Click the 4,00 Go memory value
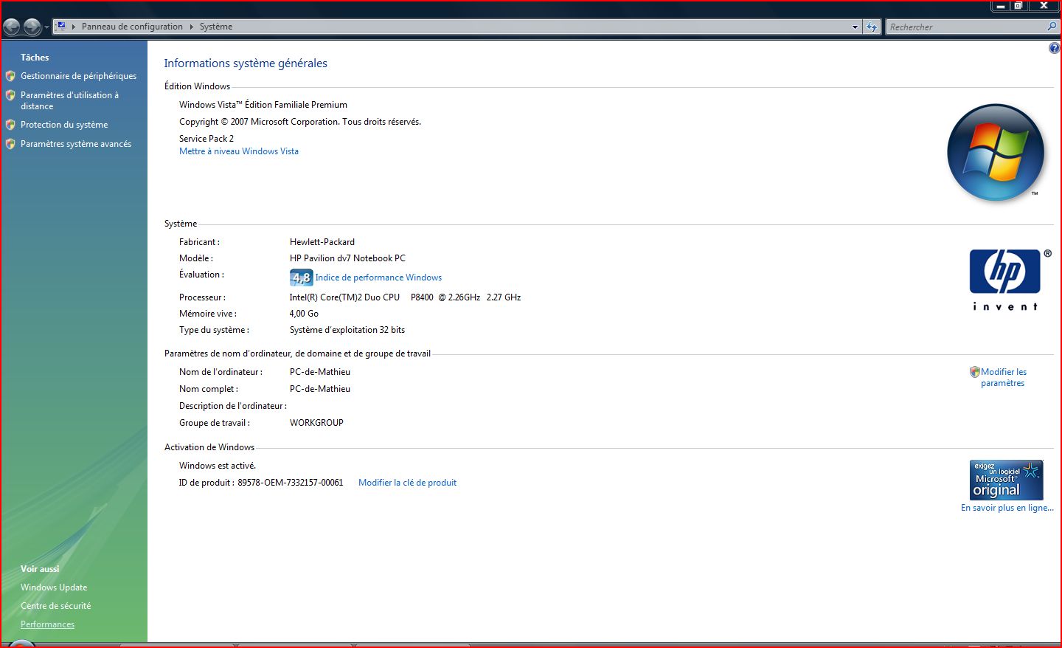The height and width of the screenshot is (648, 1062). pos(304,314)
